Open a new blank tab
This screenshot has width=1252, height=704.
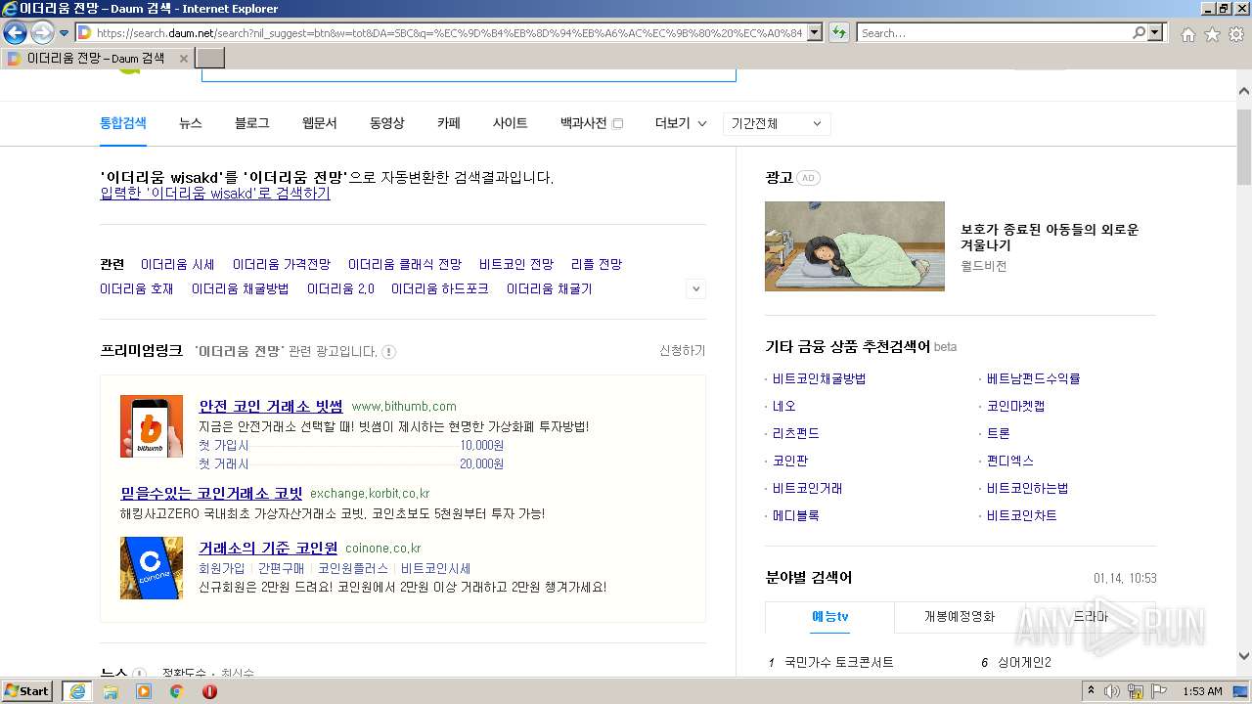(x=210, y=59)
